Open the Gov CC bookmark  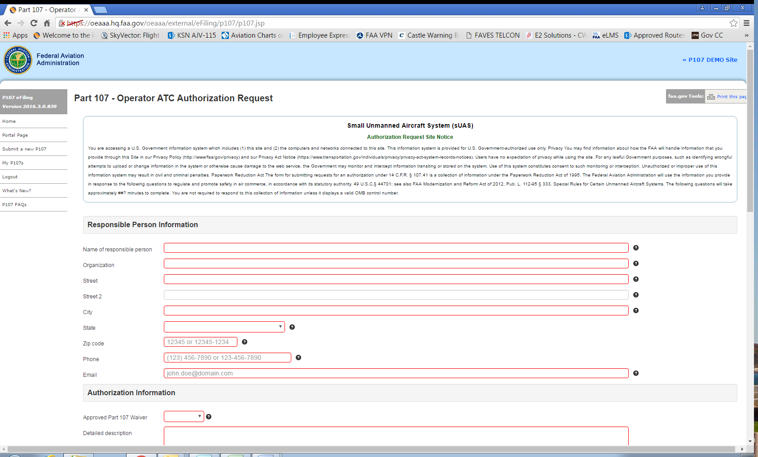tap(707, 35)
